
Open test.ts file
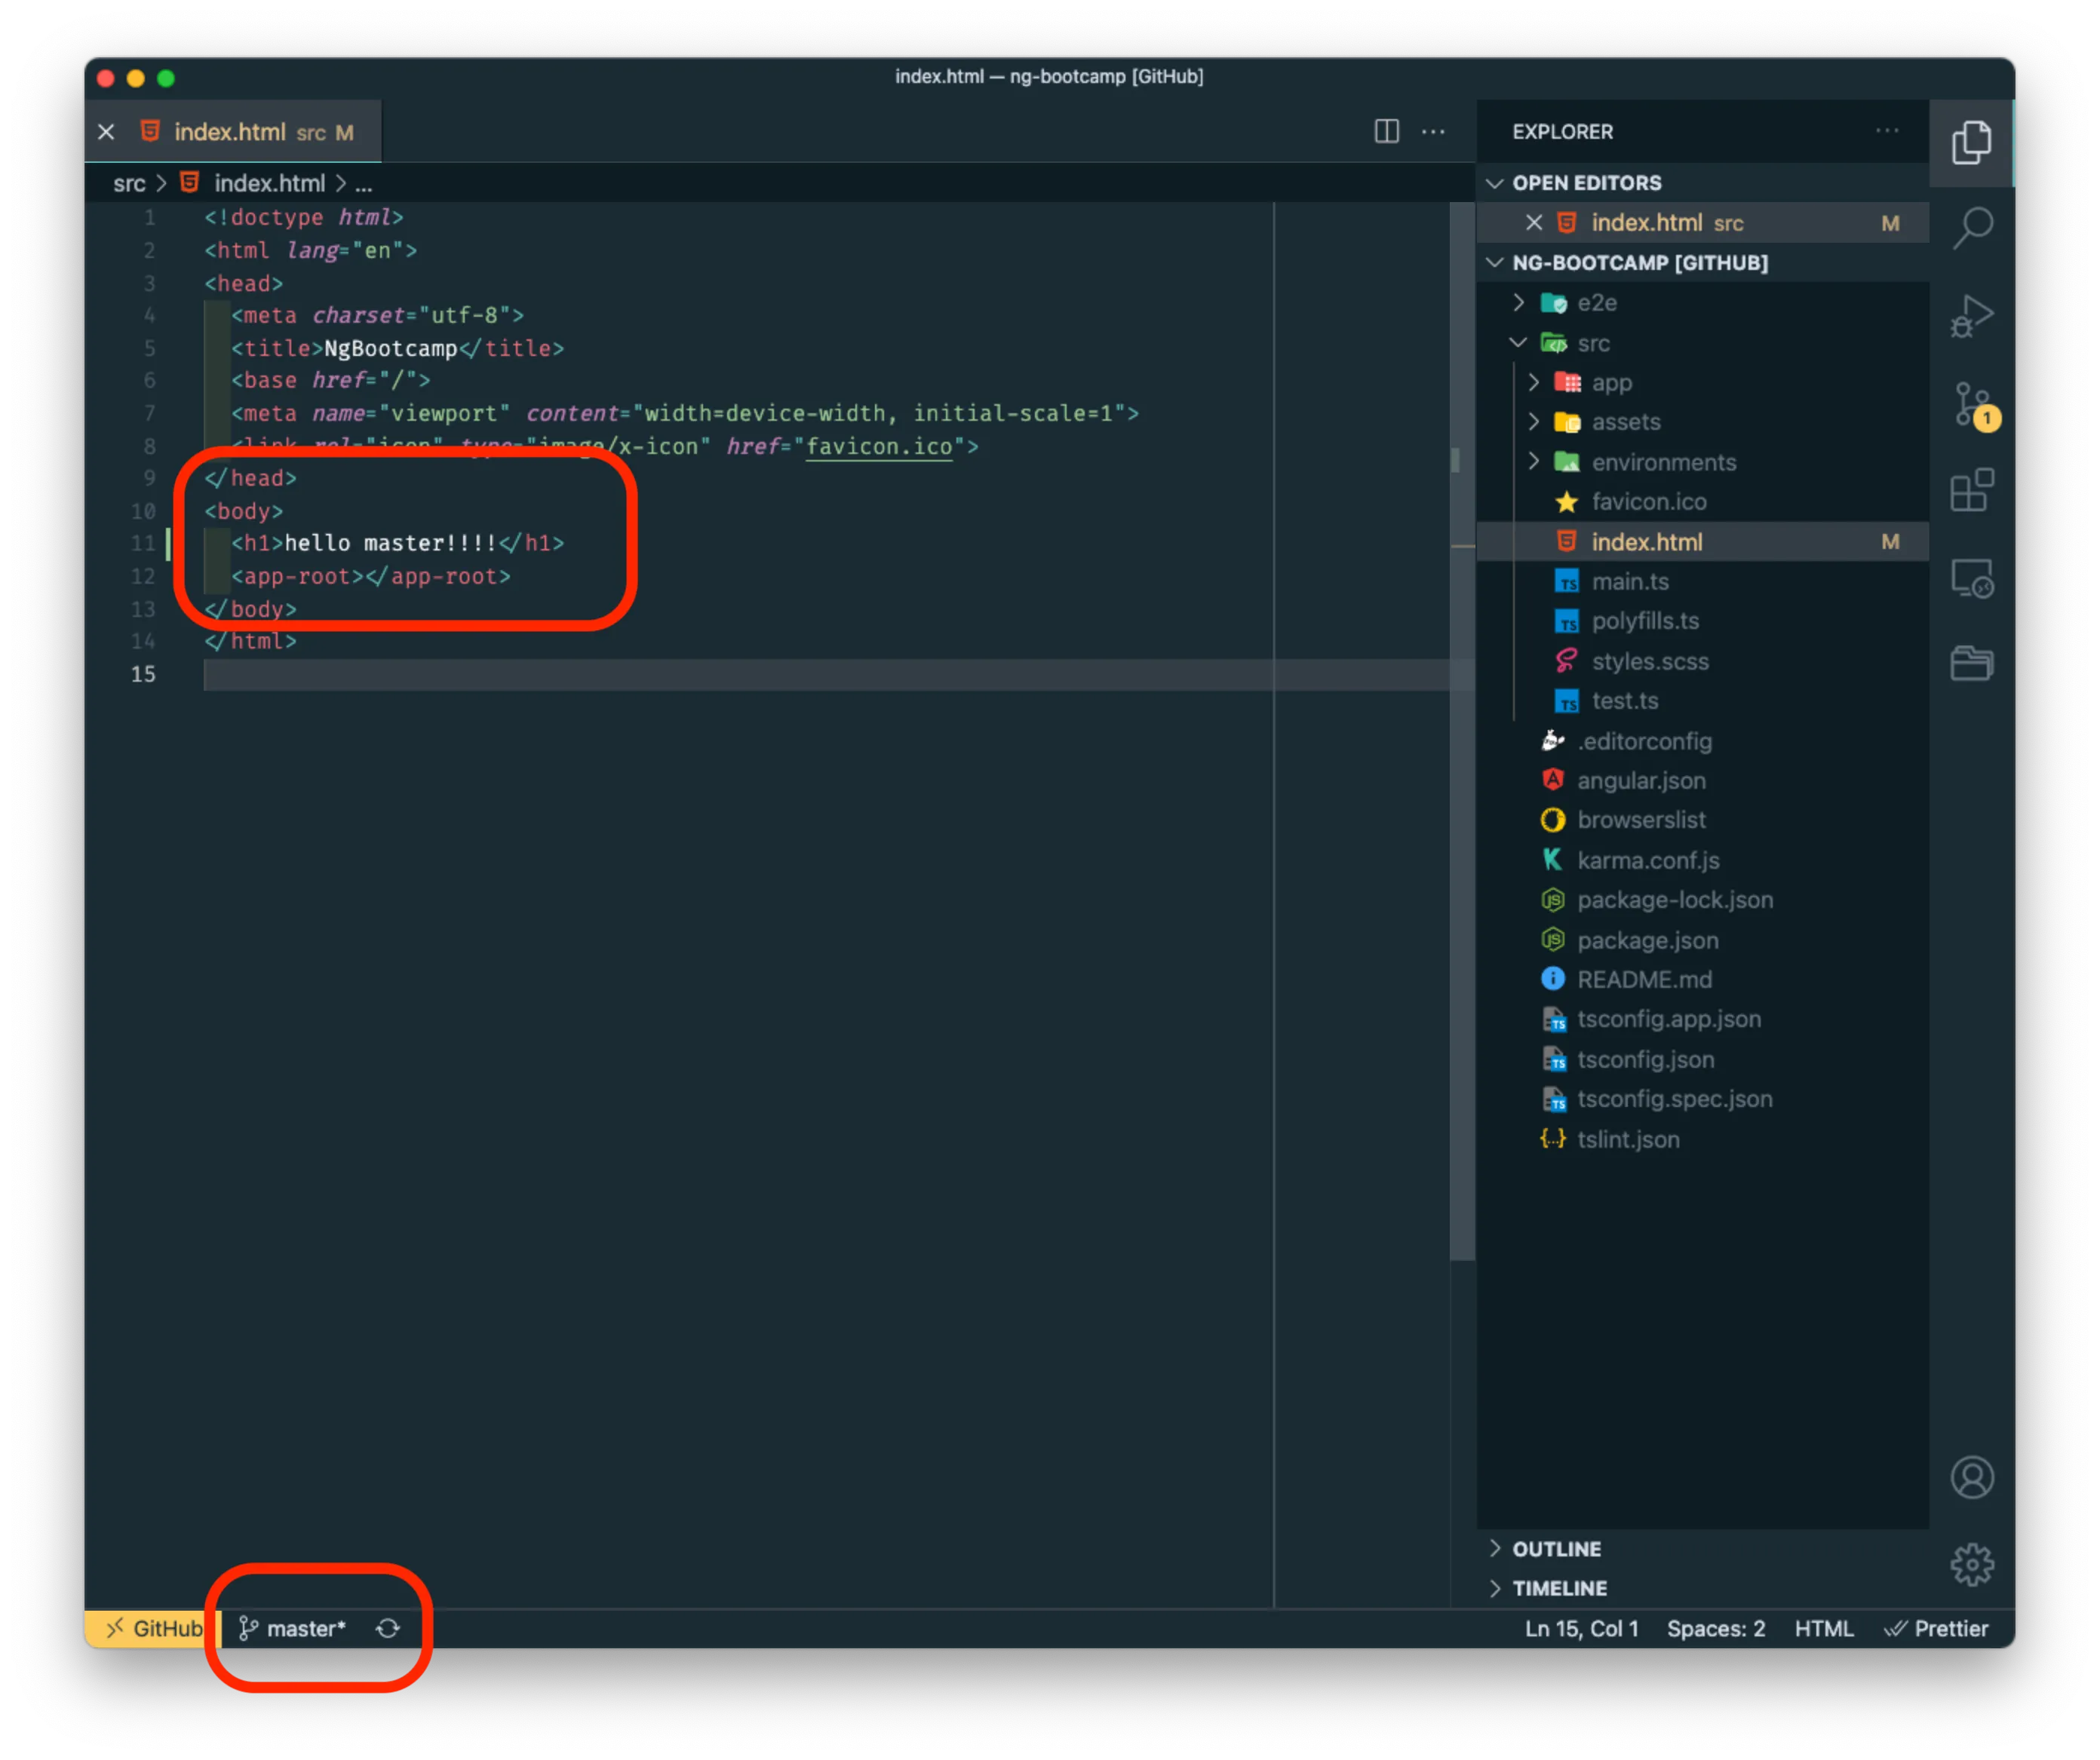click(1702, 701)
